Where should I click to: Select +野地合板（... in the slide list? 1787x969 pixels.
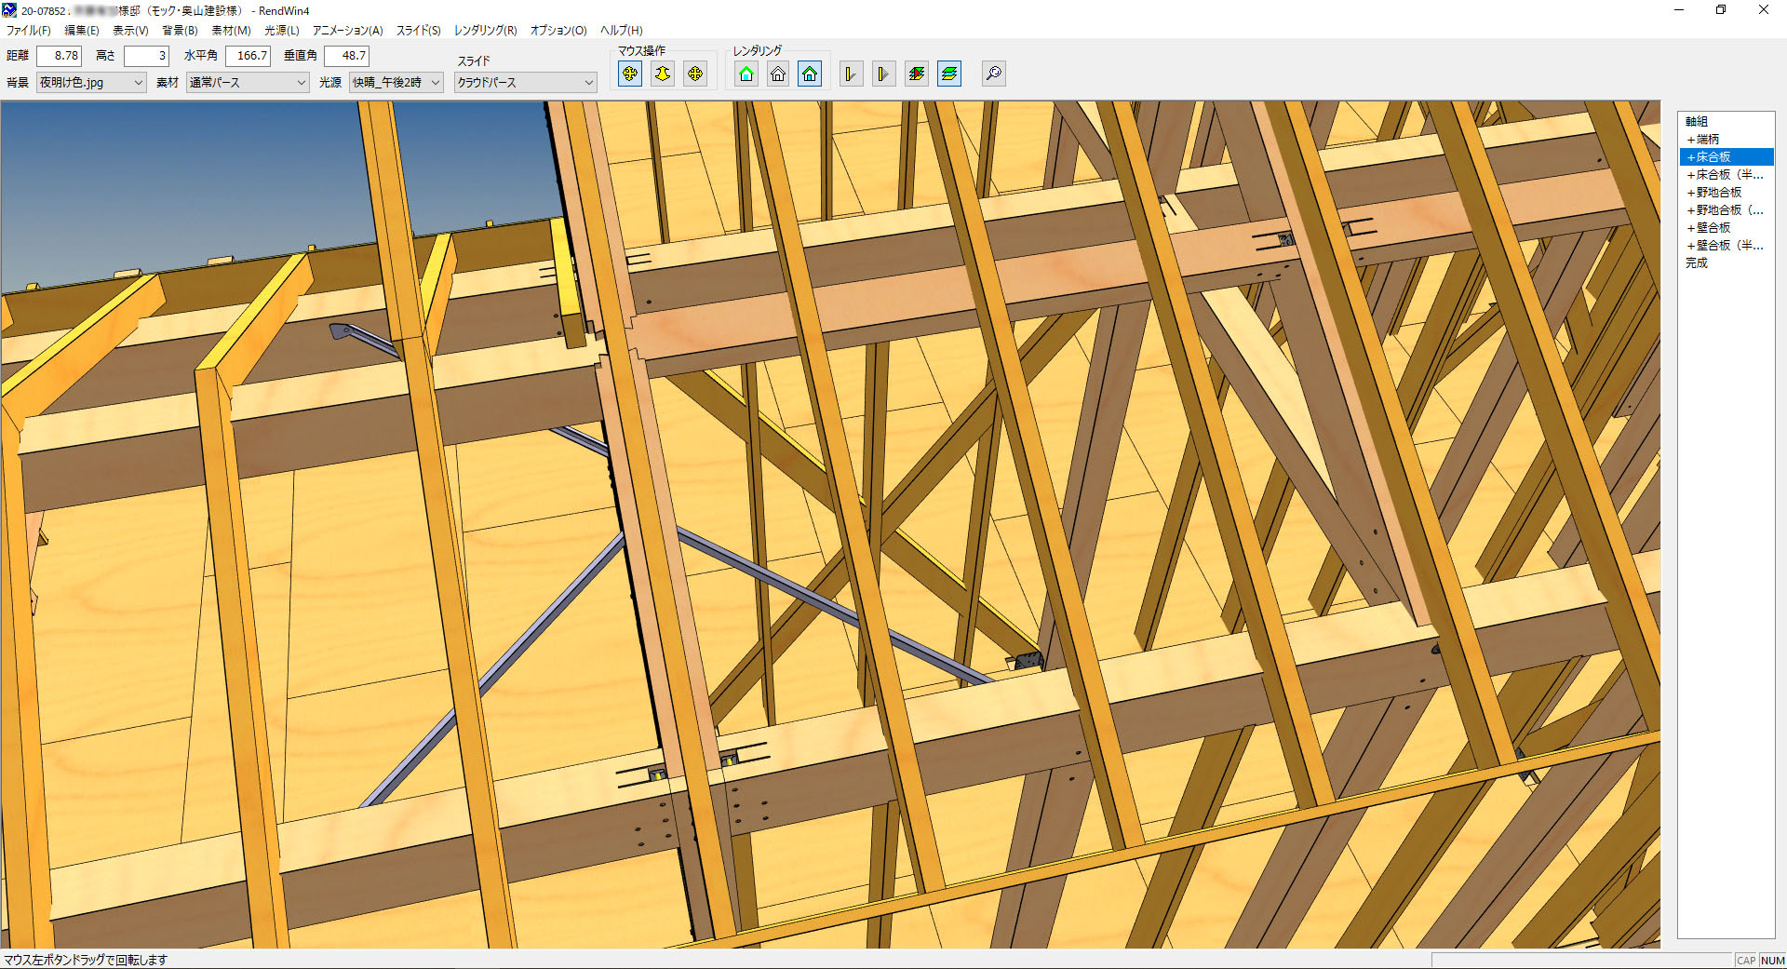click(x=1727, y=209)
